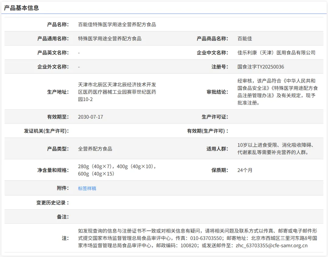
Task: Click the 注册号 label
Action: pyautogui.click(x=220, y=67)
